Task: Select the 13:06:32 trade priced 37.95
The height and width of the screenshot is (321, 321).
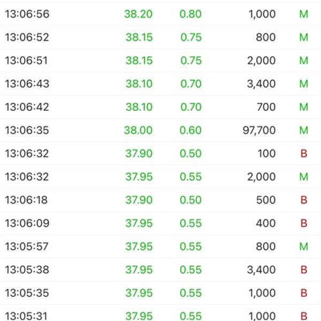Action: [160, 177]
